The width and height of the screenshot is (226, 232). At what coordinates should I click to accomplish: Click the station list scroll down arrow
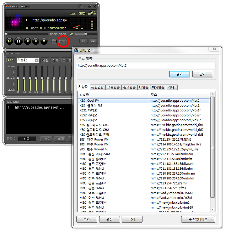tap(213, 209)
